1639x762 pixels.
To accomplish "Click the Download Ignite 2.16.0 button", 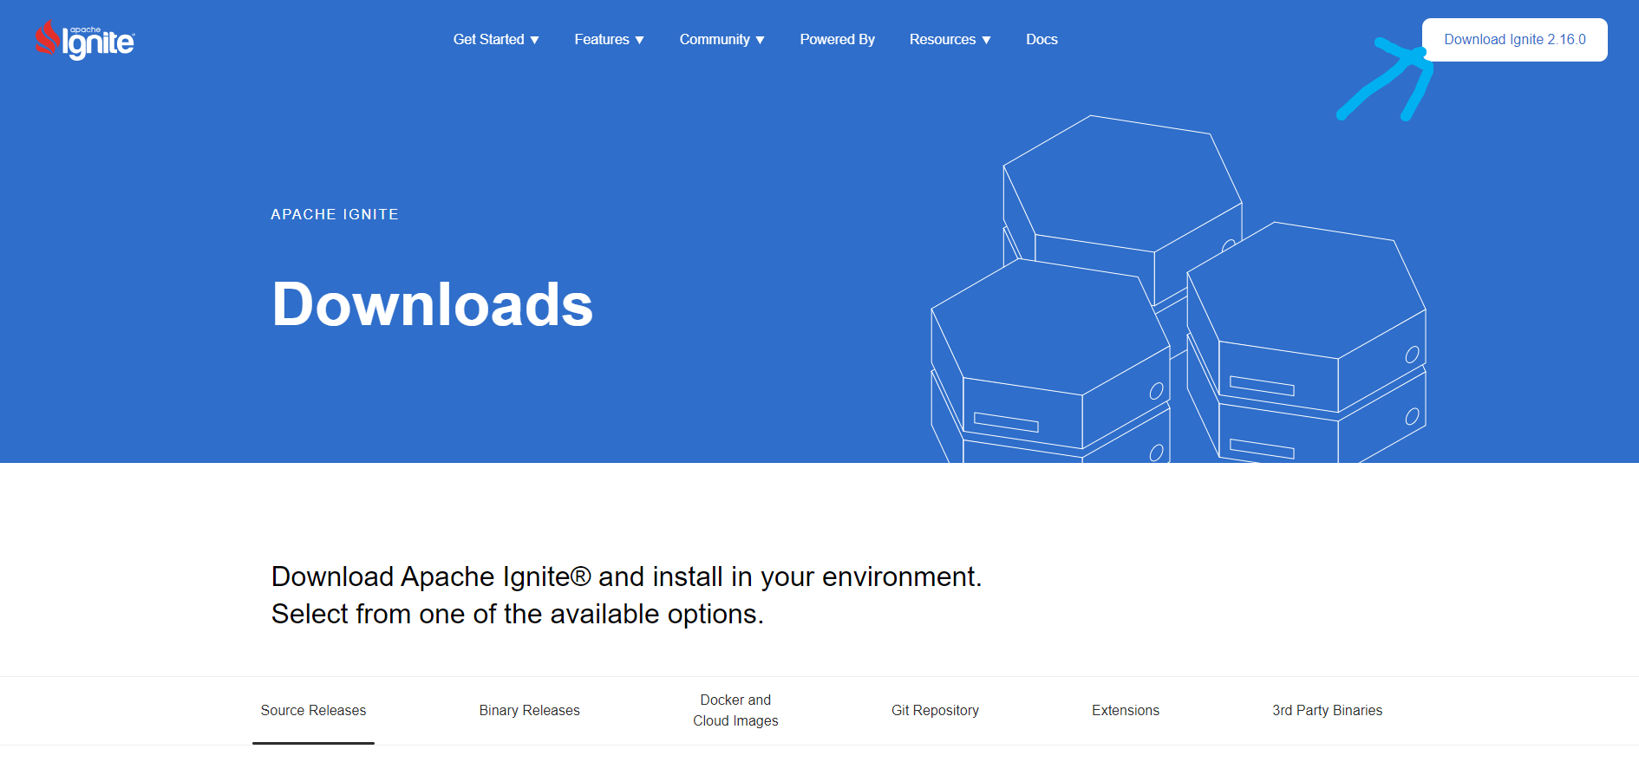I will tap(1514, 40).
